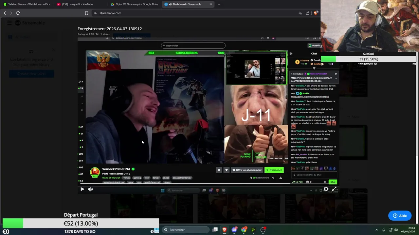Mute audio icon on Streamable tab
Image resolution: width=419 pixels, height=235 pixels.
170,4
